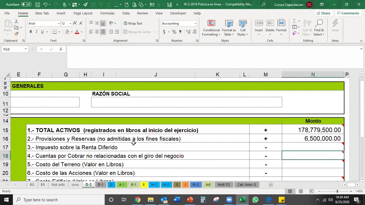Switch to the Data tab
Viewport: 365px width, 205px height.
[x=126, y=13]
